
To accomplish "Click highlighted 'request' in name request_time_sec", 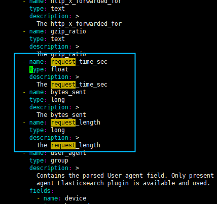I will 63,62.
